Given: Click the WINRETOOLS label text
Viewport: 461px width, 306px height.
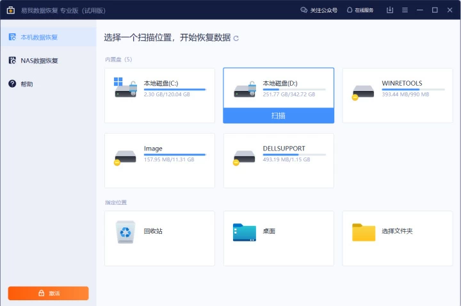Looking at the screenshot, I should point(402,83).
